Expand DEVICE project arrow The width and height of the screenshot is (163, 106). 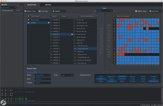pyautogui.click(x=49, y=23)
